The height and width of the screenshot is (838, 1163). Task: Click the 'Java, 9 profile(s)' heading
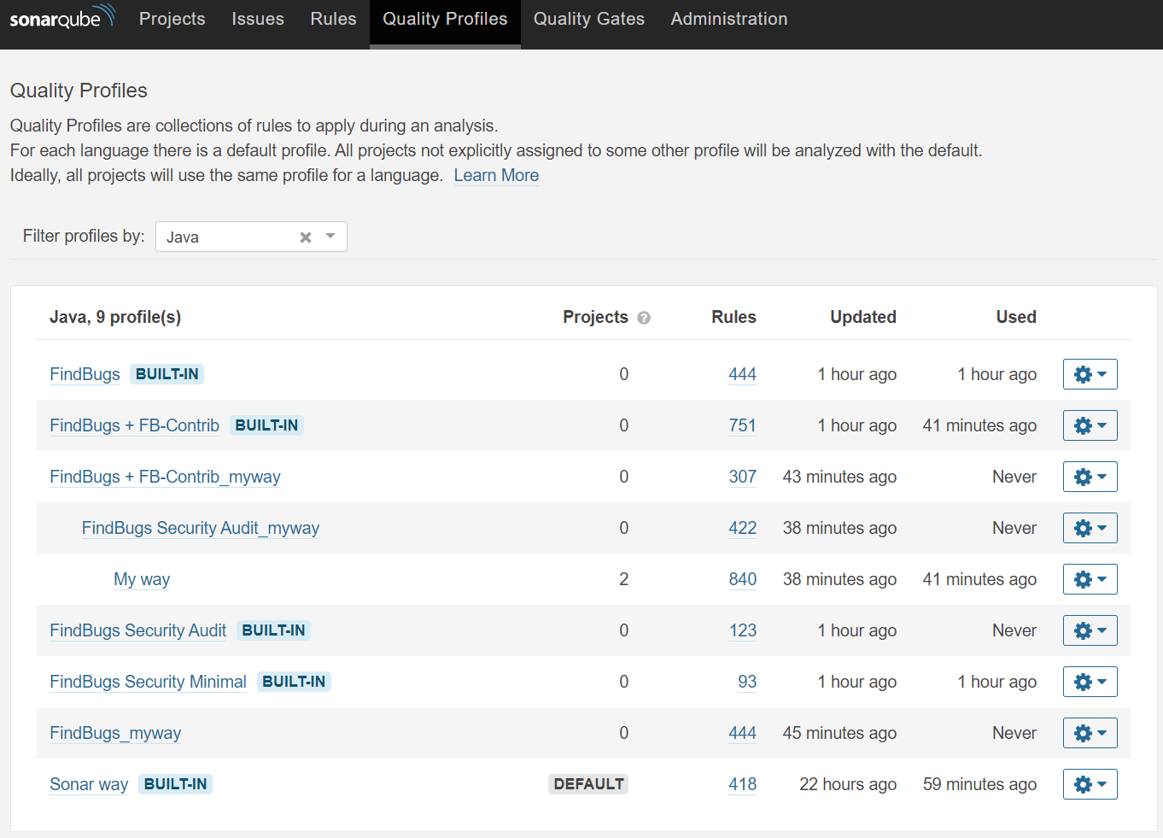[115, 317]
